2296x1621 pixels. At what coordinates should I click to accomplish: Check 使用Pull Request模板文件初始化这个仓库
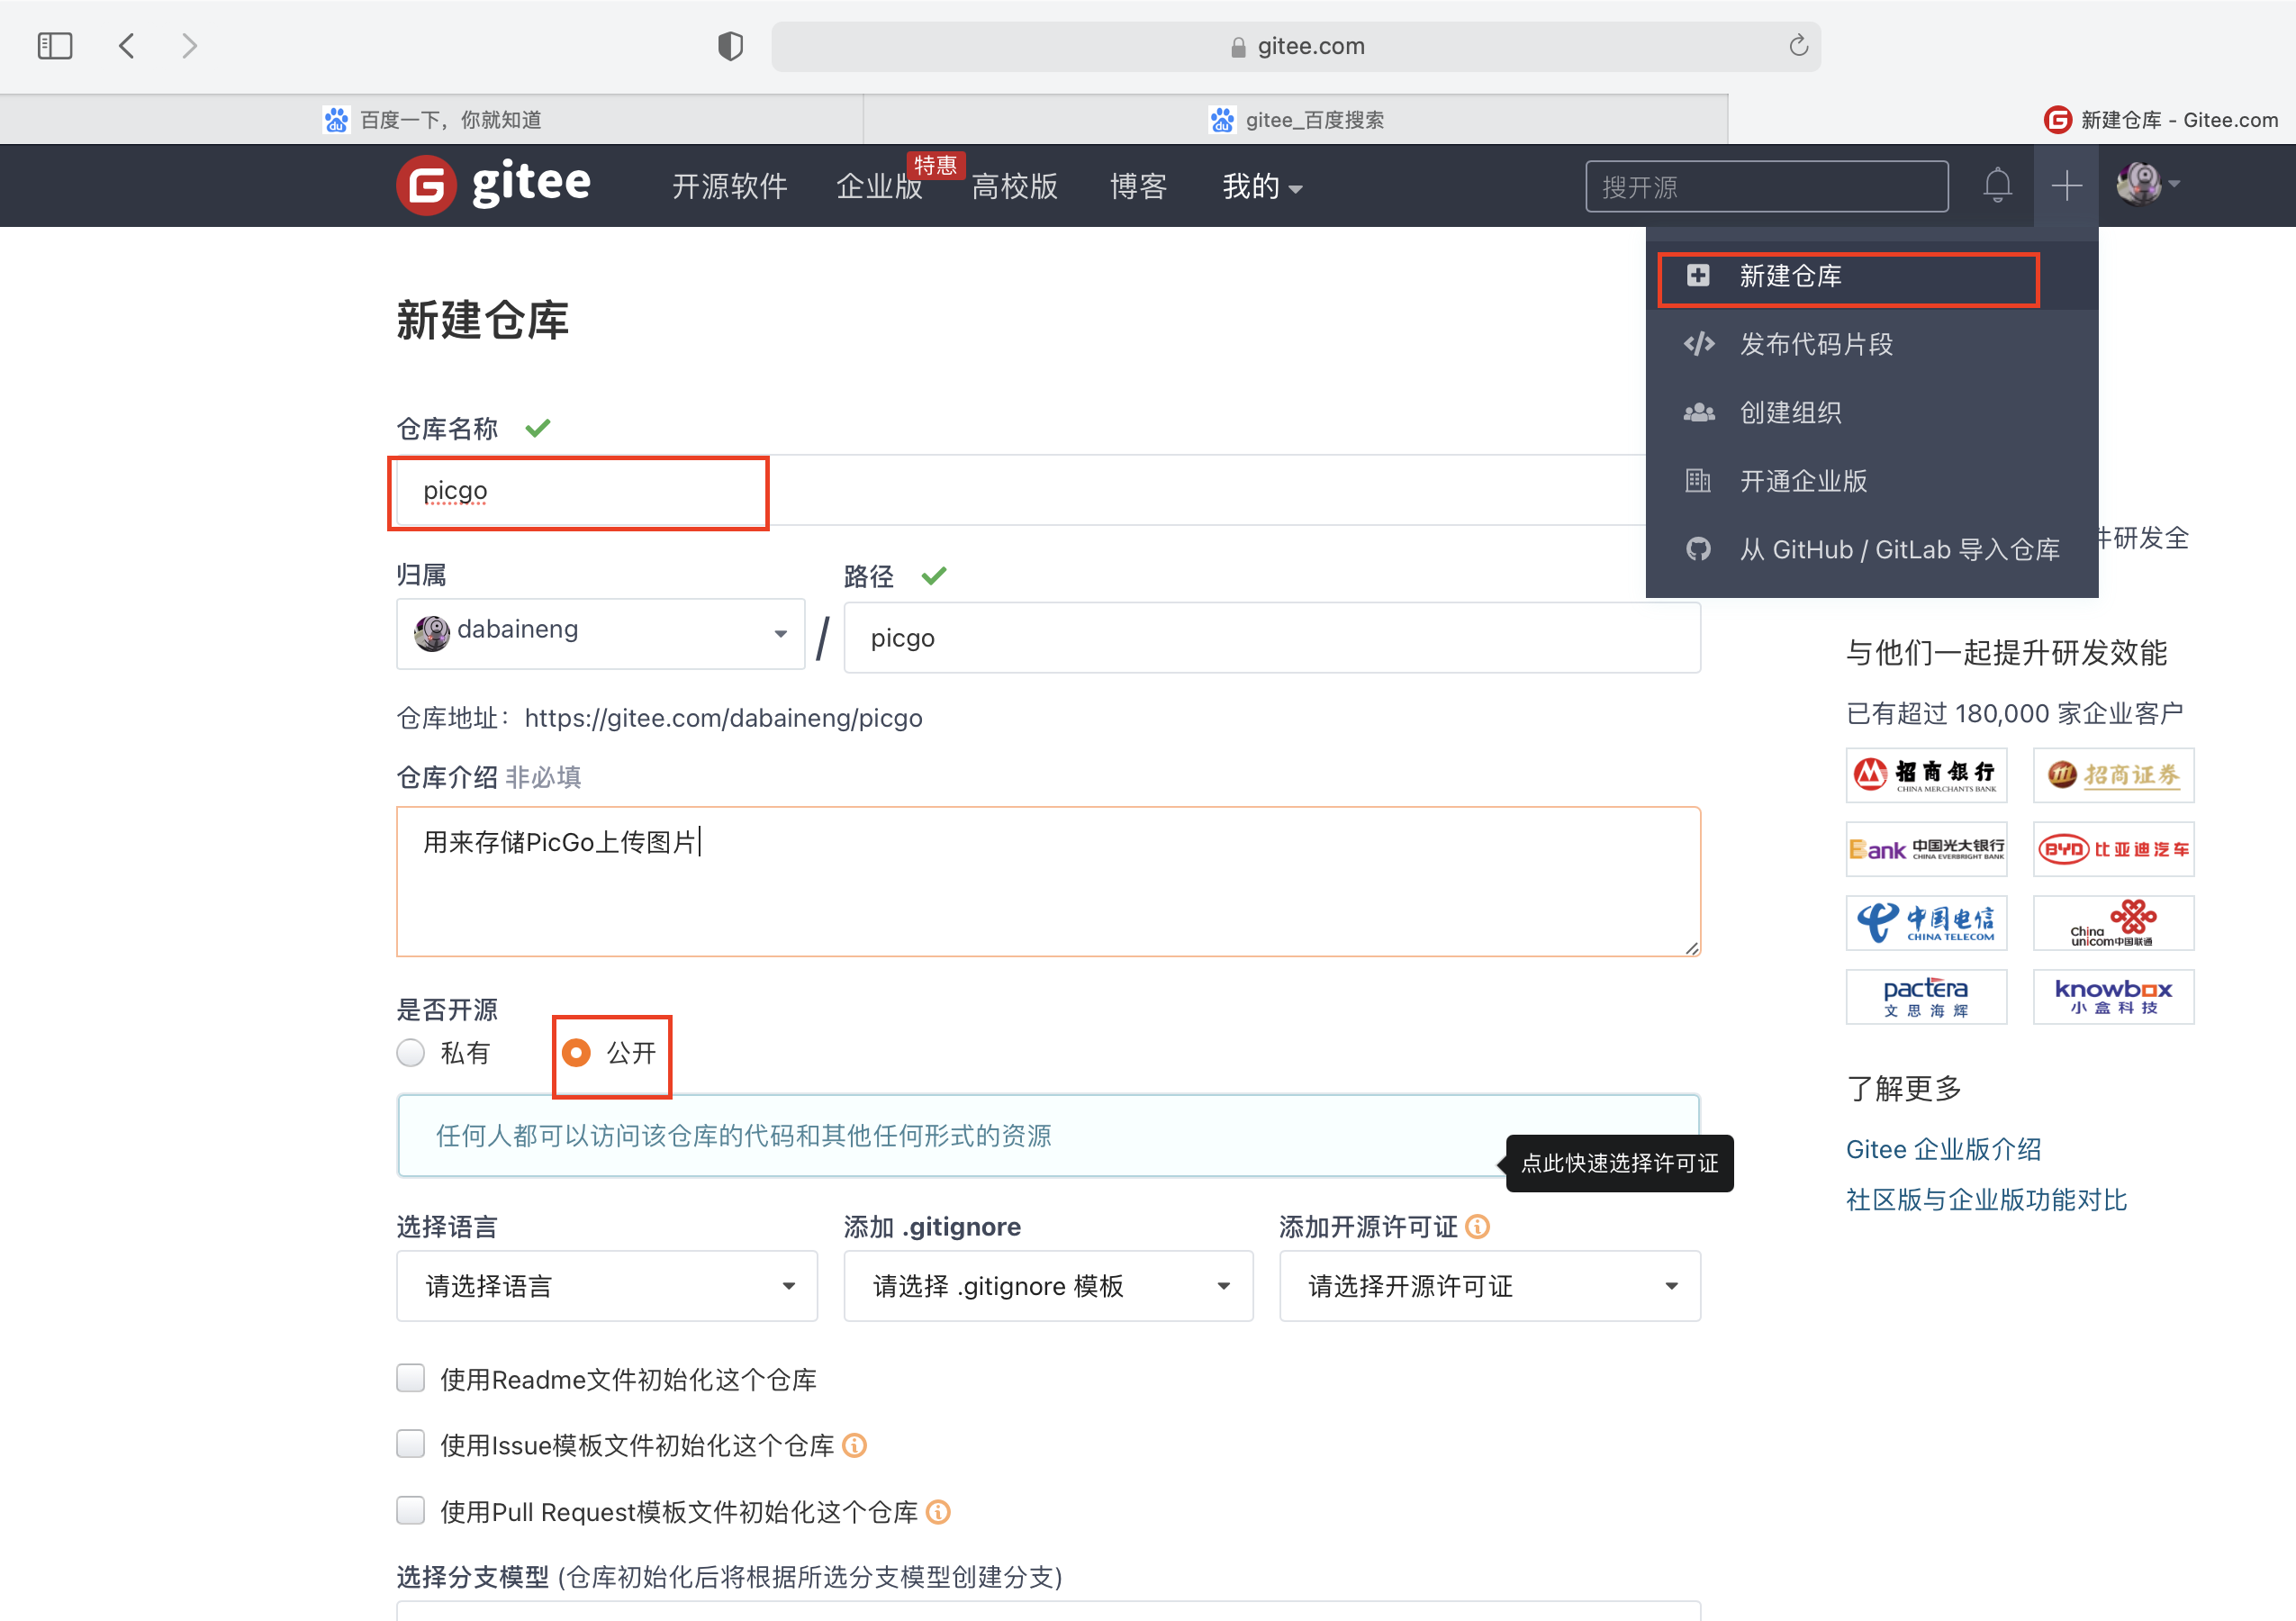click(x=411, y=1510)
